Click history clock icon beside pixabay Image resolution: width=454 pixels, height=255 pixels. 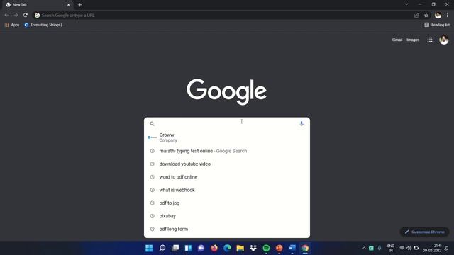(153, 216)
